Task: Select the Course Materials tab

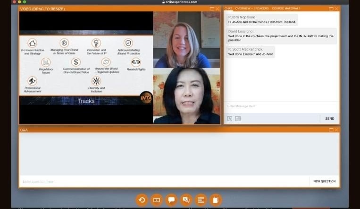Action: coord(286,8)
